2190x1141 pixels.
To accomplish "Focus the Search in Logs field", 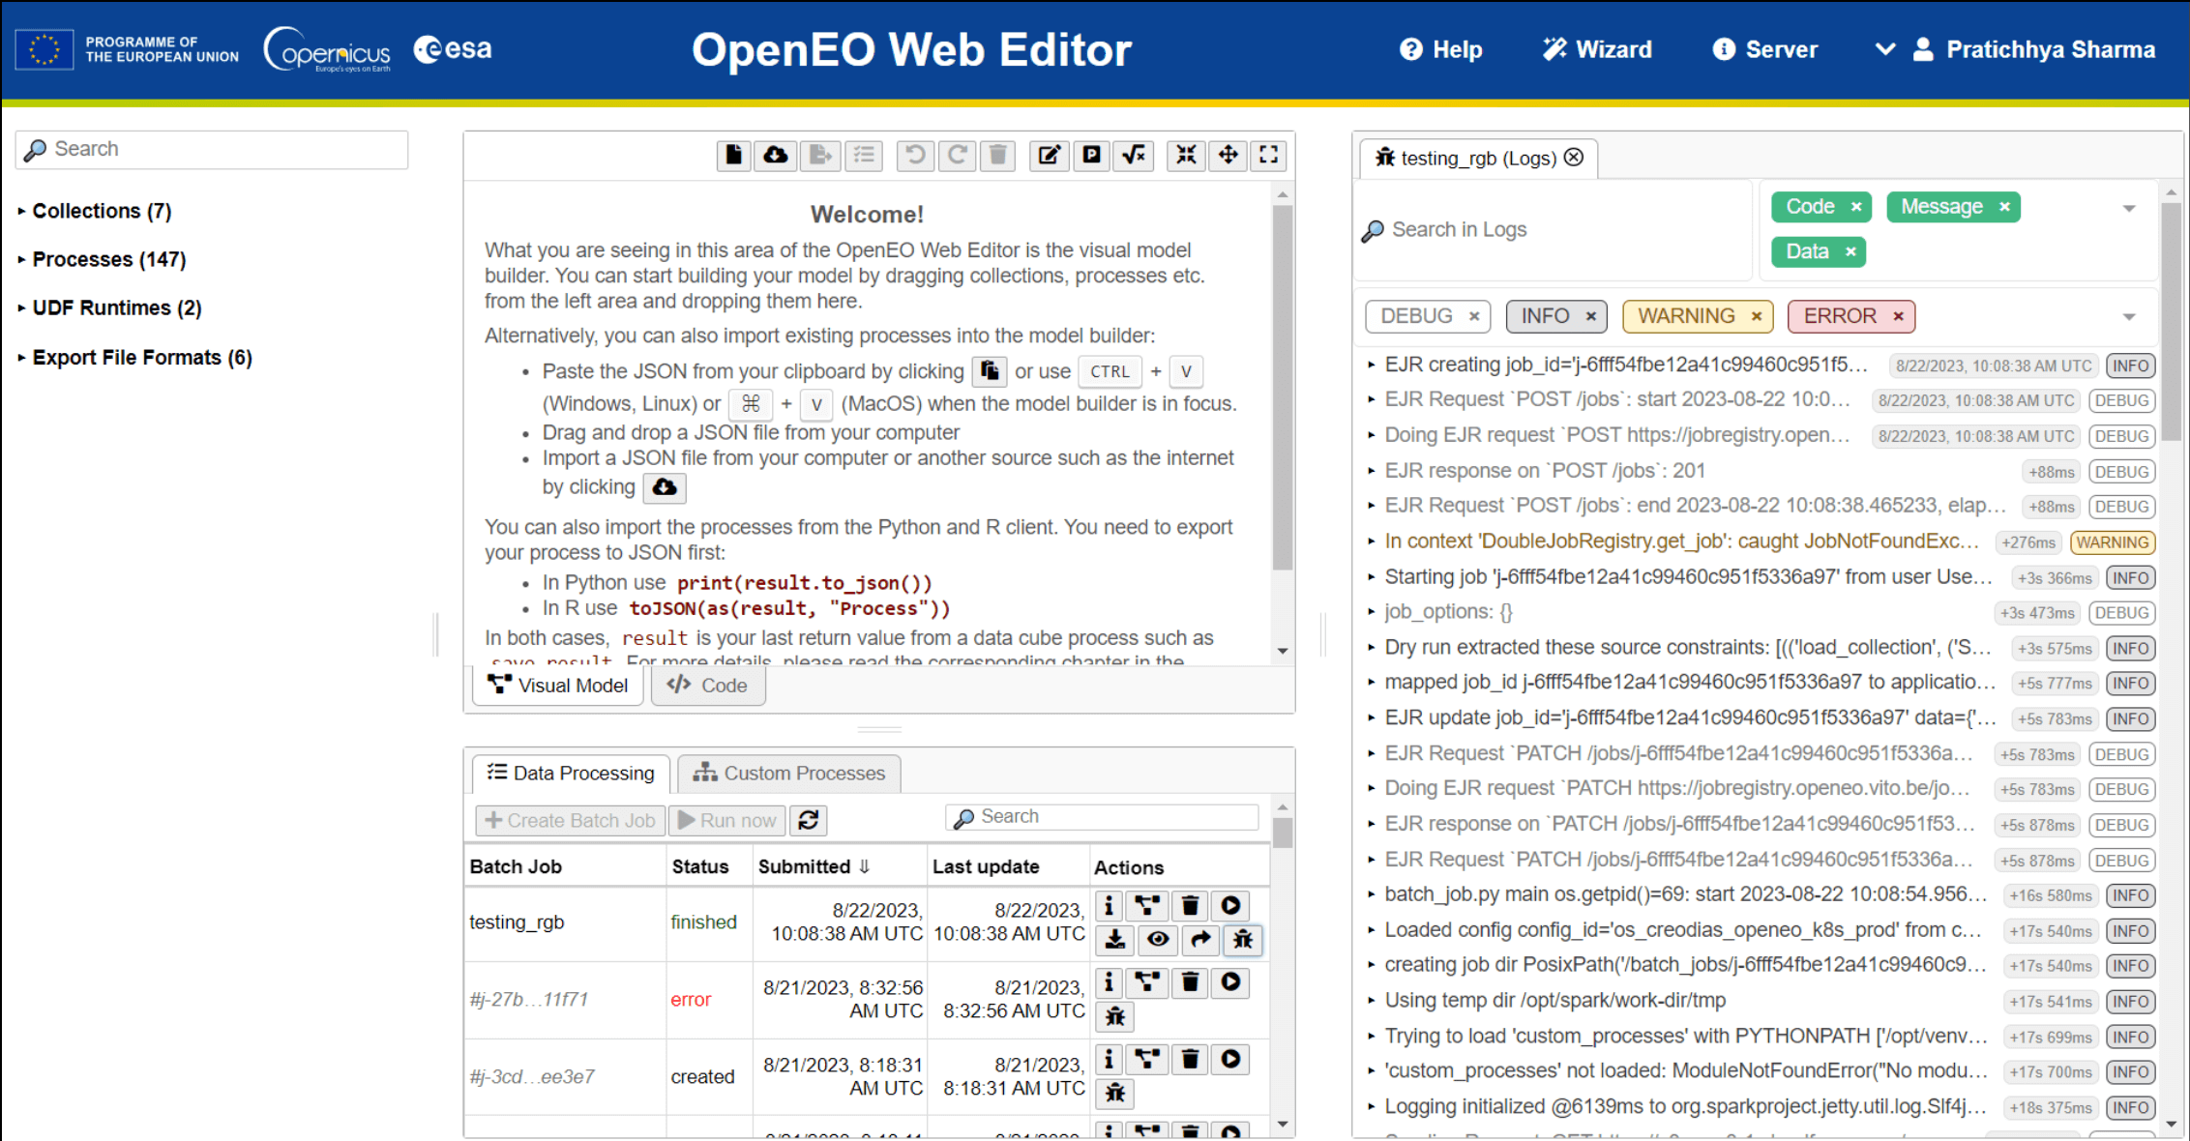I will tap(1554, 229).
